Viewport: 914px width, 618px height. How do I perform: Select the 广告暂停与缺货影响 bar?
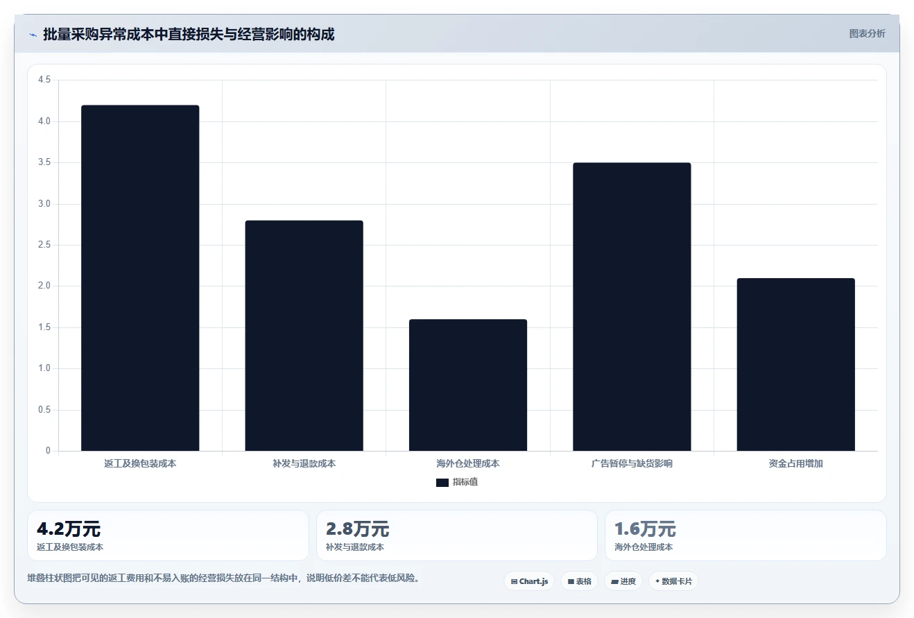click(632, 307)
